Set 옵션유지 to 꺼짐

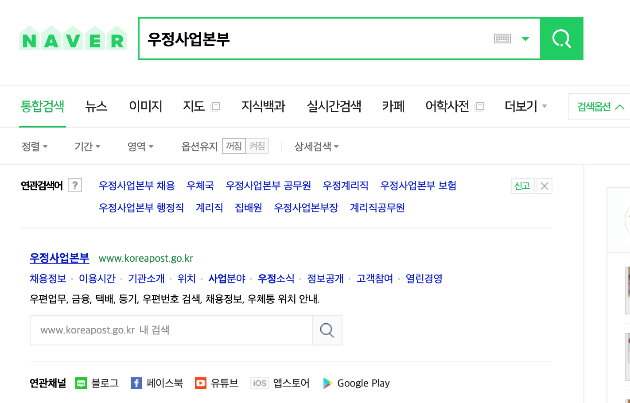coord(234,146)
